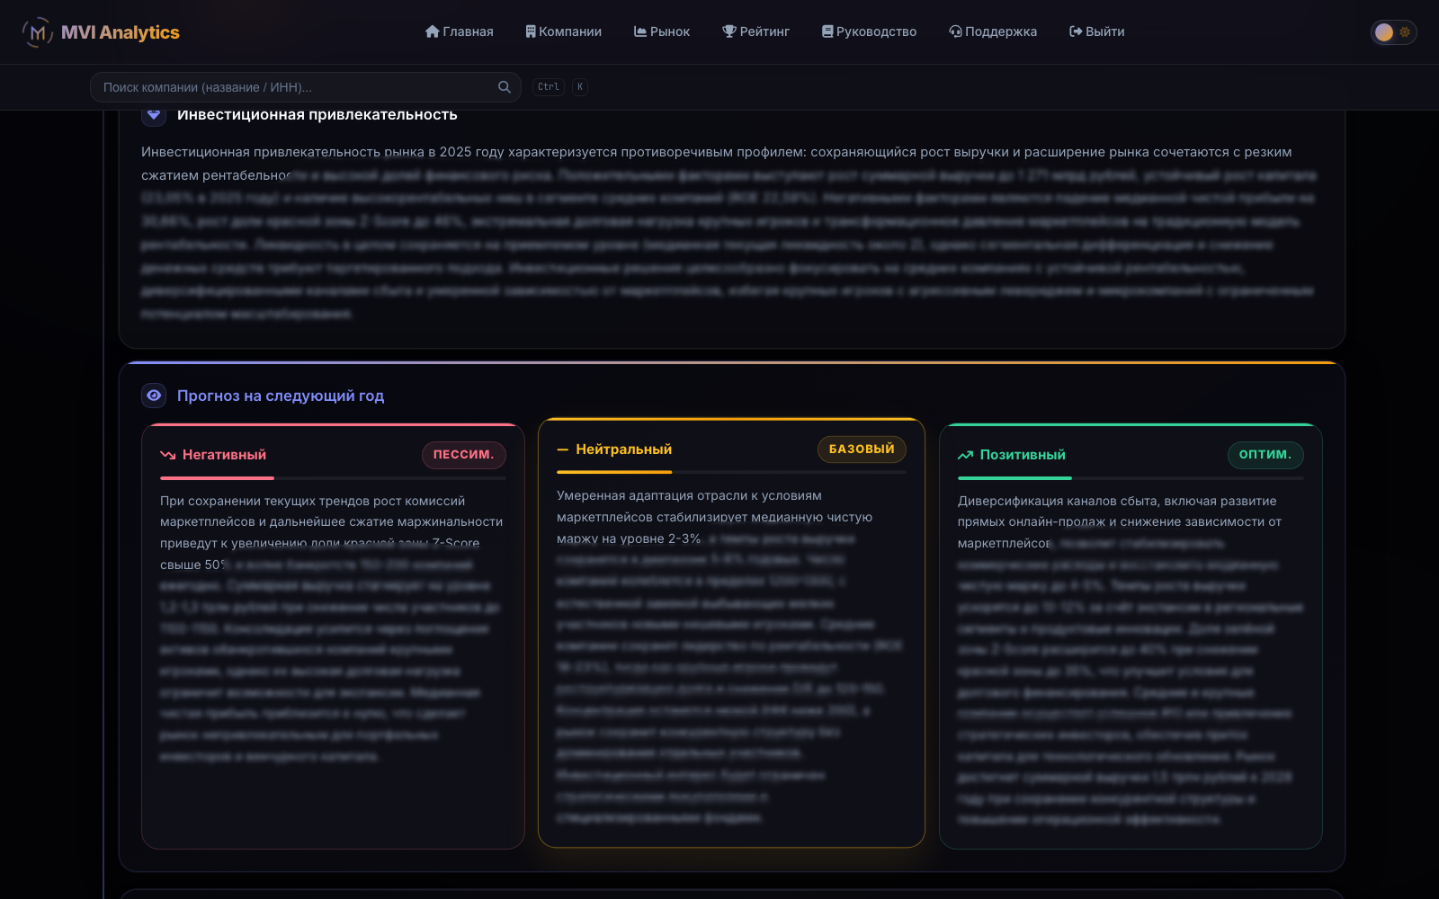Open the Поддержка menu item
The height and width of the screenshot is (899, 1439).
[x=993, y=31]
